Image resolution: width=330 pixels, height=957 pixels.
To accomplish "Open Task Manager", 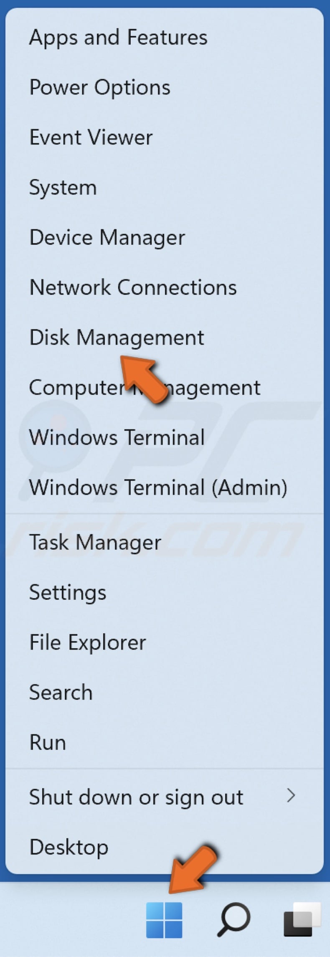I will 95,542.
